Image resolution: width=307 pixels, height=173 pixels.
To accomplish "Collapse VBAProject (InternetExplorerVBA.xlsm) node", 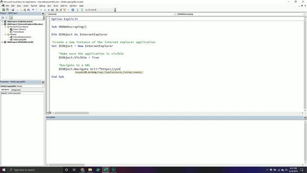I will [2, 24].
